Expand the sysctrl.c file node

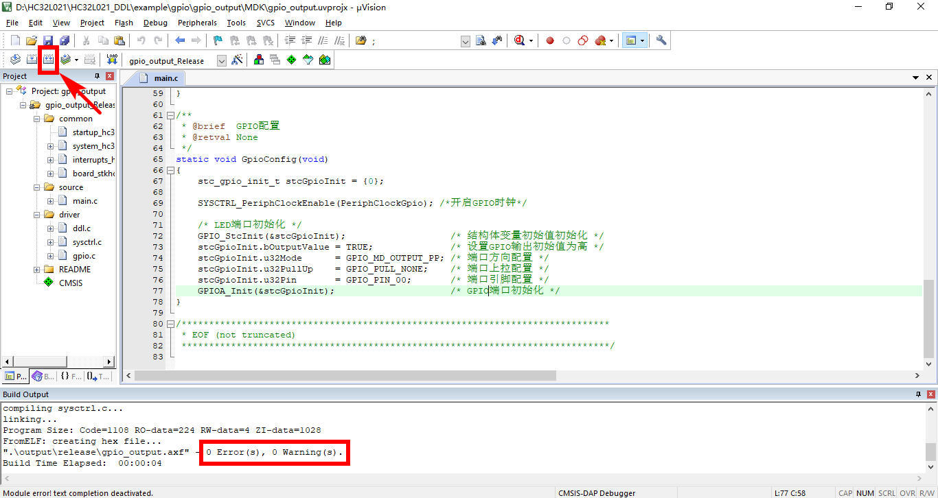[50, 242]
